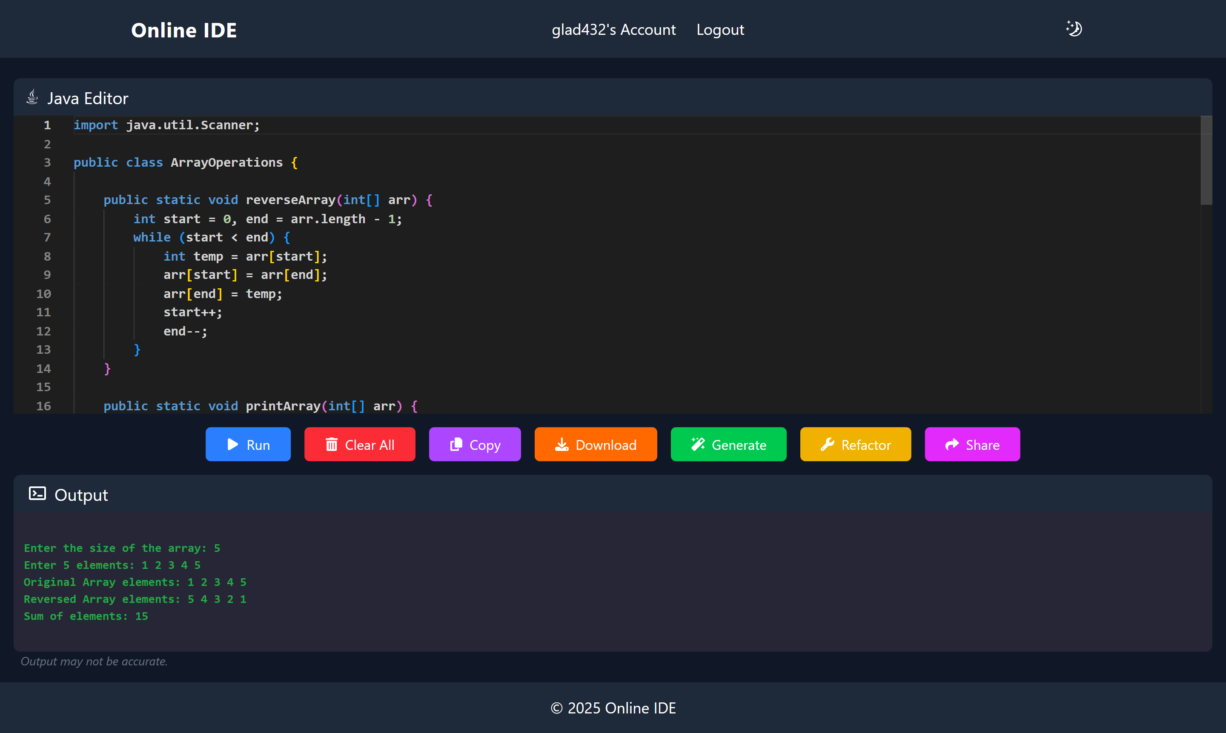Select line number 1 in gutter
Image resolution: width=1226 pixels, height=733 pixels.
[48, 125]
